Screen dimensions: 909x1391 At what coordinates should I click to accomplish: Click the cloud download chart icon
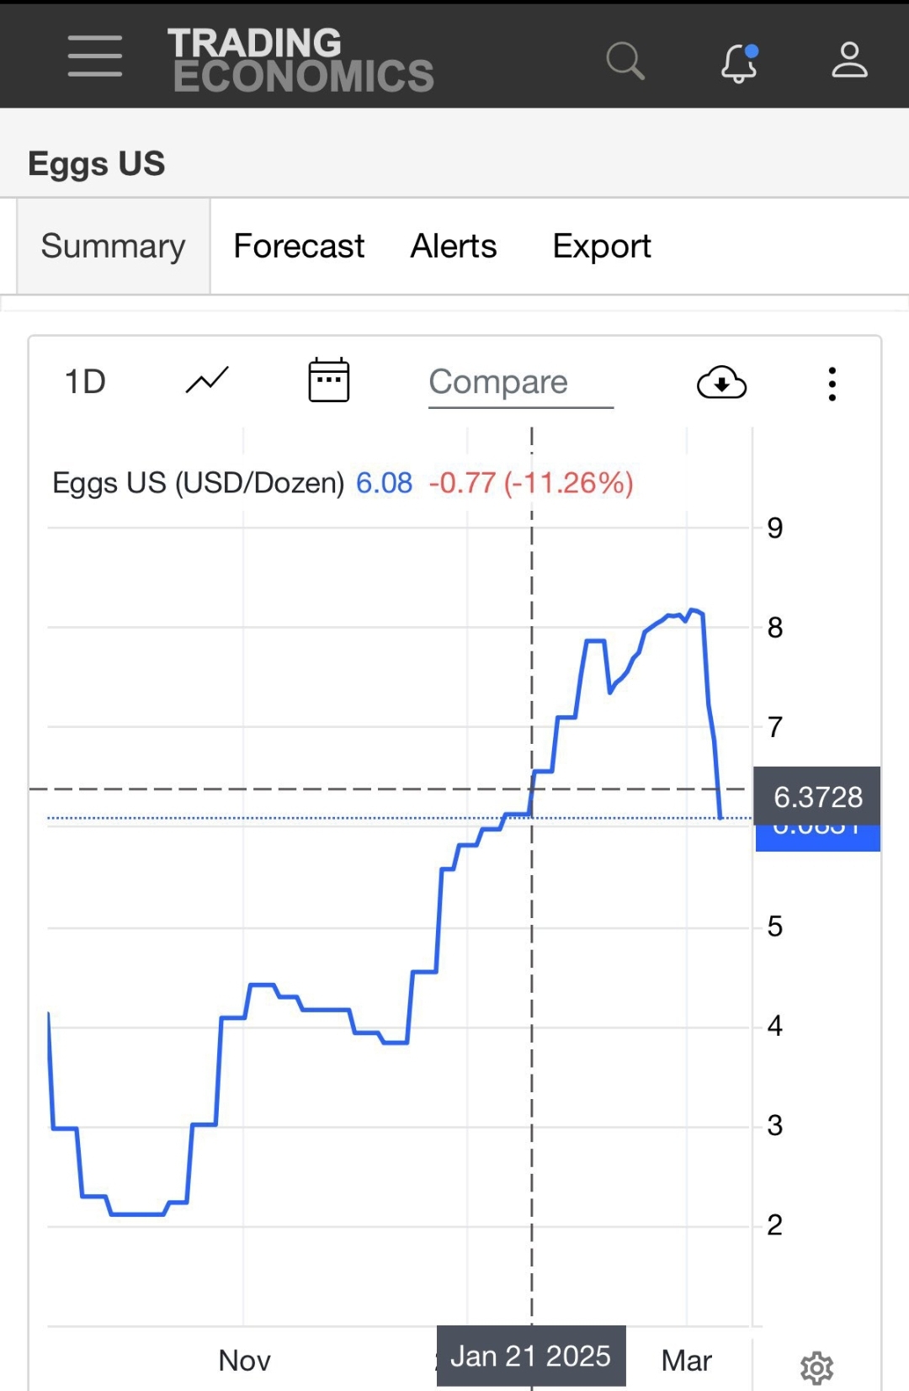tap(721, 383)
